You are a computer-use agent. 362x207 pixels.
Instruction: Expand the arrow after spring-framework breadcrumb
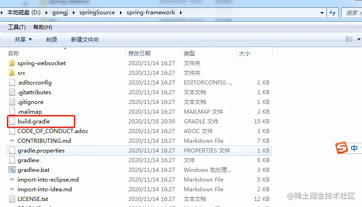(181, 13)
